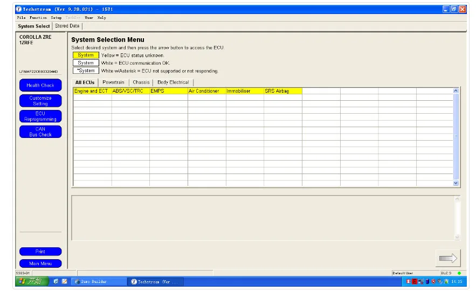Select the System Select tab
The width and height of the screenshot is (476, 291).
pos(34,26)
